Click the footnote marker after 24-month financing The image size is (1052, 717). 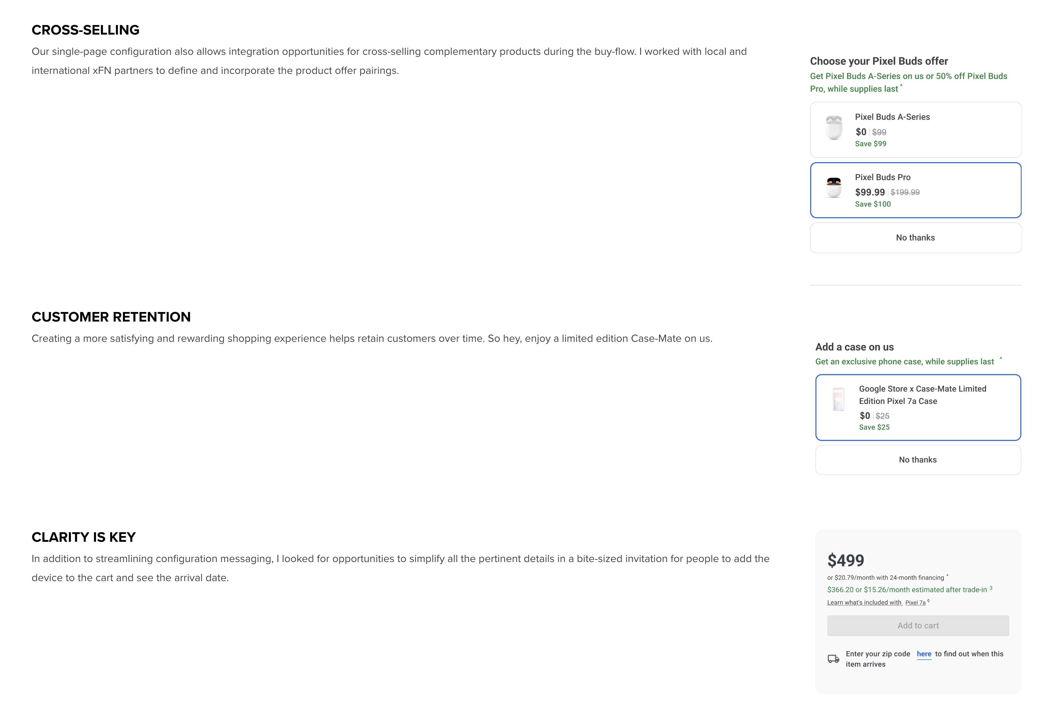(x=947, y=576)
